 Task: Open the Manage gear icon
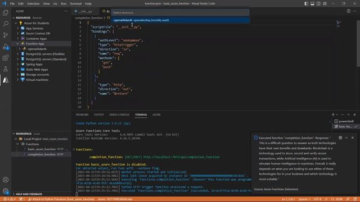point(6,191)
